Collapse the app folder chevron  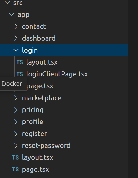pyautogui.click(x=12, y=14)
